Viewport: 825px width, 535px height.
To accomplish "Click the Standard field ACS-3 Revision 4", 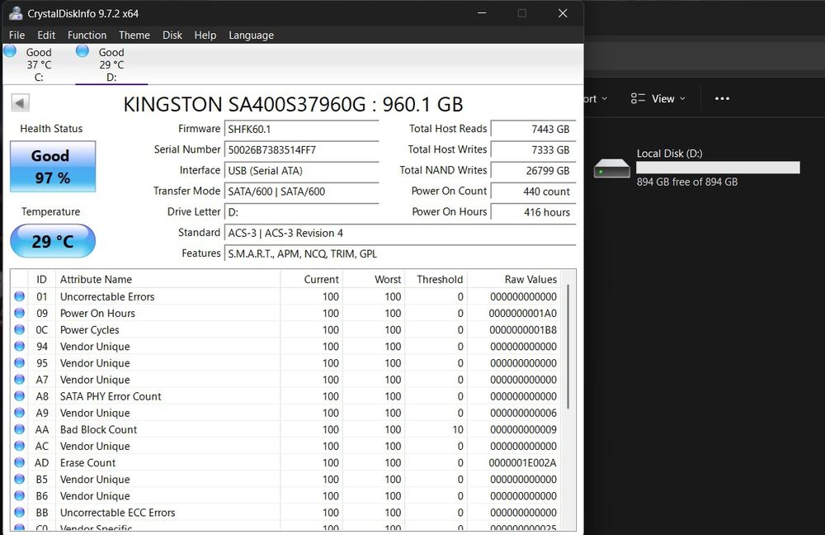I will click(x=400, y=234).
